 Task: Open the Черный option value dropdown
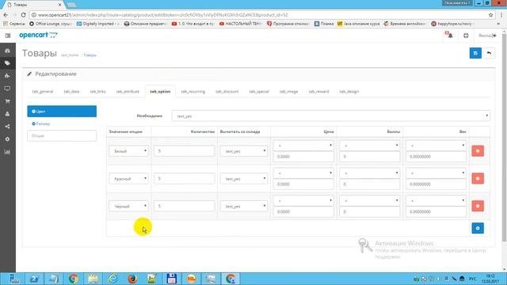tap(128, 206)
